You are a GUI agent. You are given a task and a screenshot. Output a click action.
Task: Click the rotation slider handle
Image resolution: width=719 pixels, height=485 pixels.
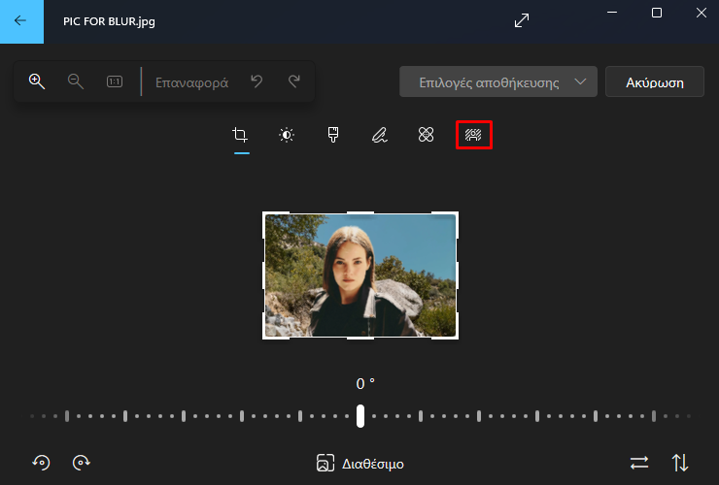(x=360, y=416)
